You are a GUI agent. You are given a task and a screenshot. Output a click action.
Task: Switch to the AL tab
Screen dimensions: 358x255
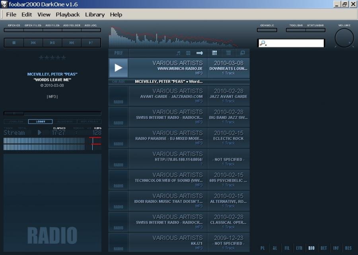(x=274, y=248)
